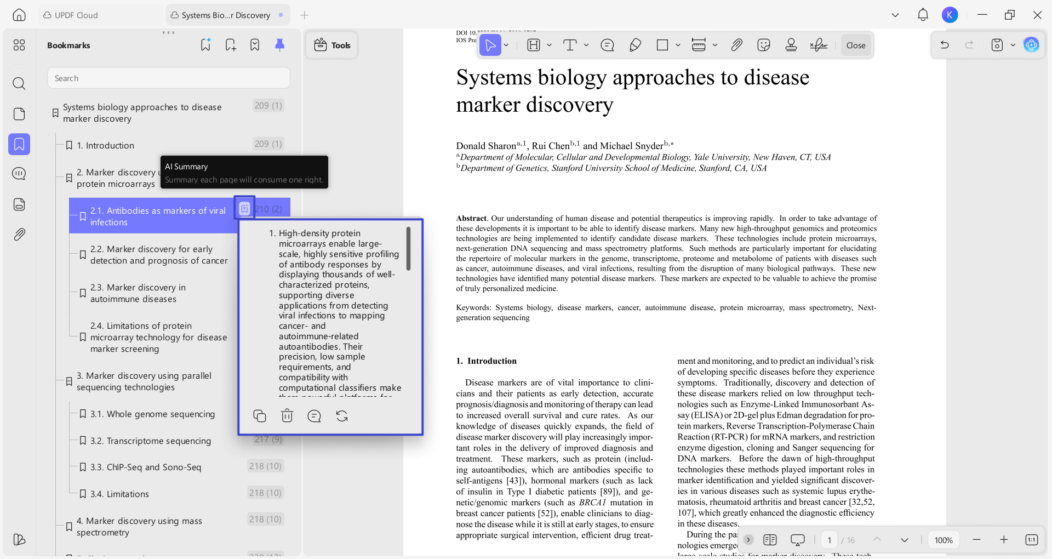1052x559 pixels.
Task: Pin the Bookmarks panel
Action: click(279, 45)
